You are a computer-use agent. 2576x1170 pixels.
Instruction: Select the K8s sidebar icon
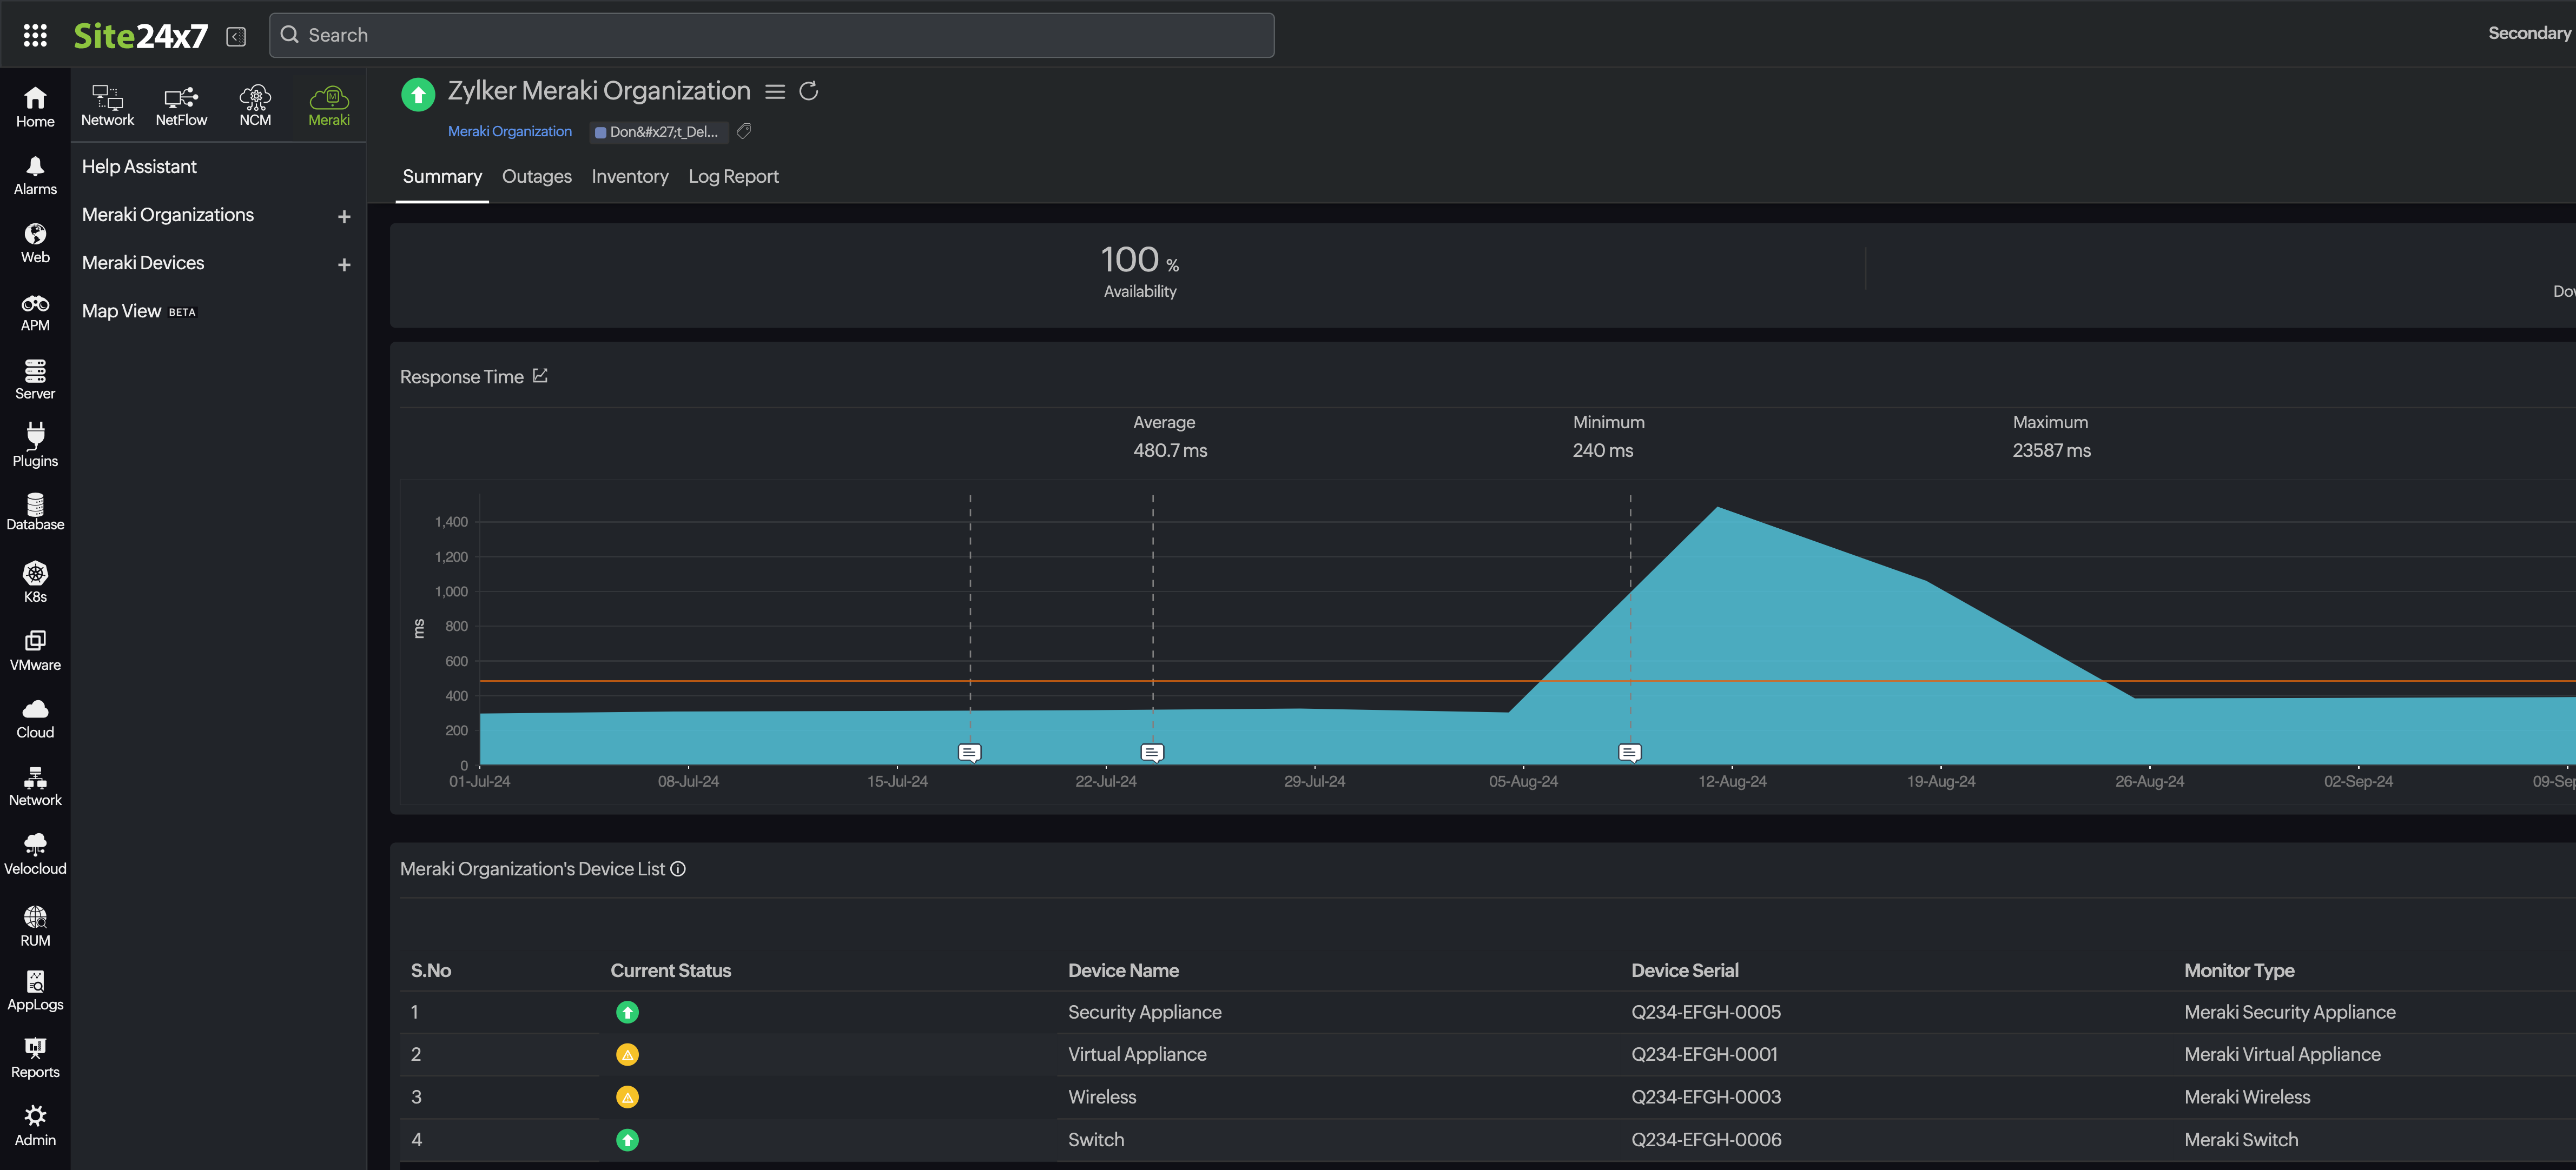(35, 580)
